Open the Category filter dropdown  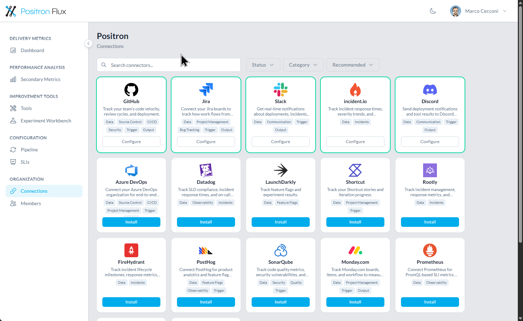coord(303,65)
